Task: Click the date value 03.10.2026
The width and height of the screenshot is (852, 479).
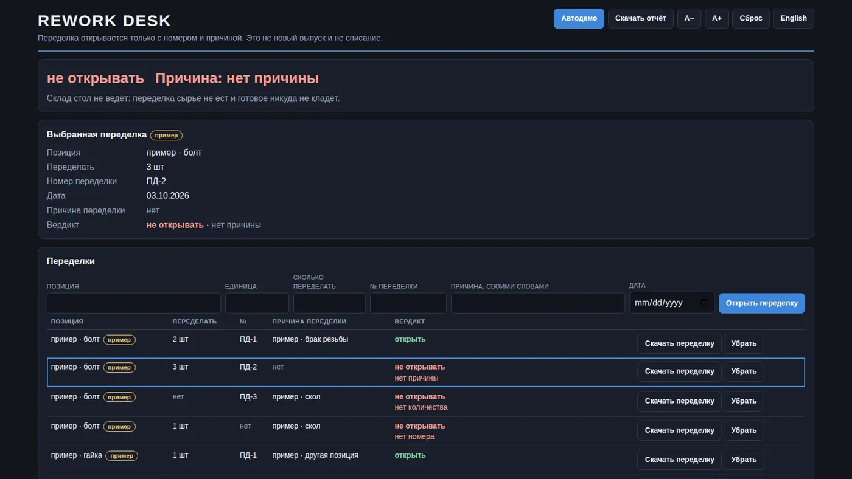Action: tap(168, 196)
